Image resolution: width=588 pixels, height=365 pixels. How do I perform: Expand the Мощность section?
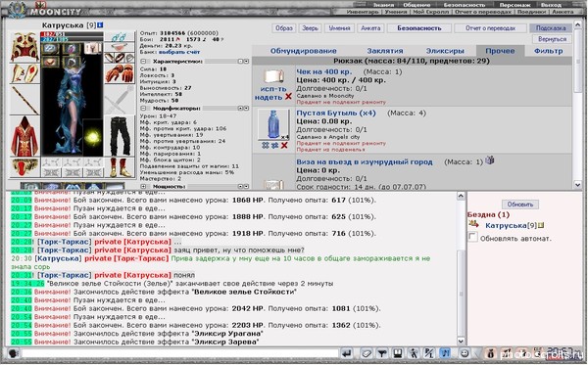(x=143, y=186)
